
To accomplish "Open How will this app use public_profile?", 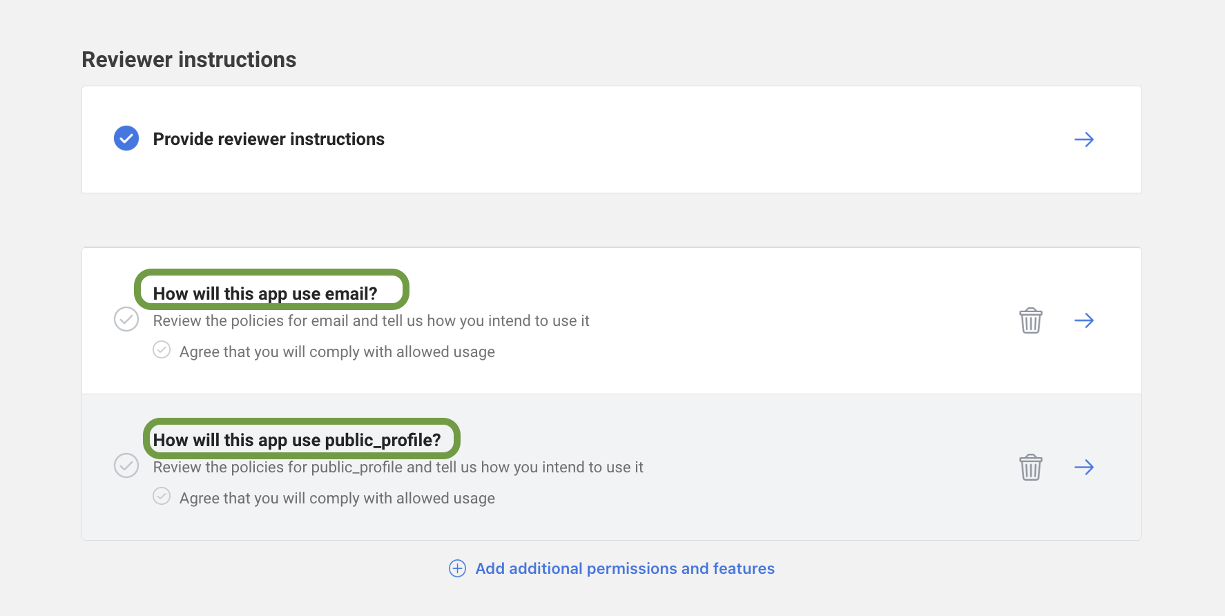I will (297, 440).
